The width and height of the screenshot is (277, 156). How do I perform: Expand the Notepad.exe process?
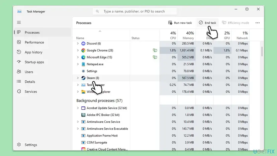pyautogui.click(x=78, y=64)
